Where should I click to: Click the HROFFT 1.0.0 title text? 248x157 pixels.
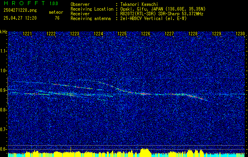(x=31, y=3)
